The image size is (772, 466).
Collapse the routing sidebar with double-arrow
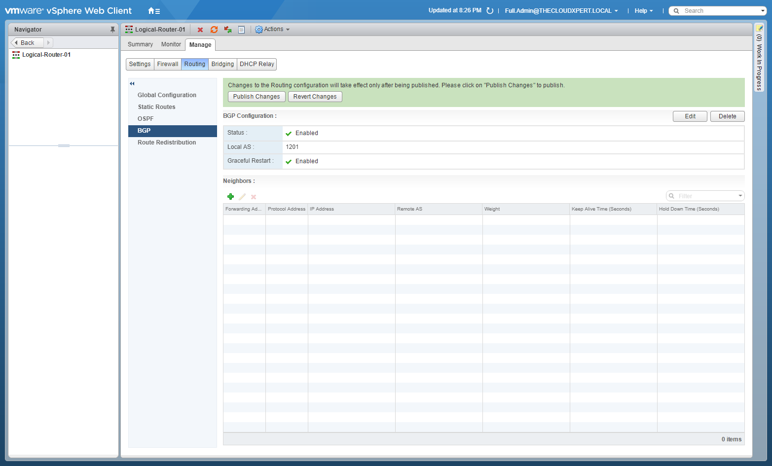pos(132,84)
